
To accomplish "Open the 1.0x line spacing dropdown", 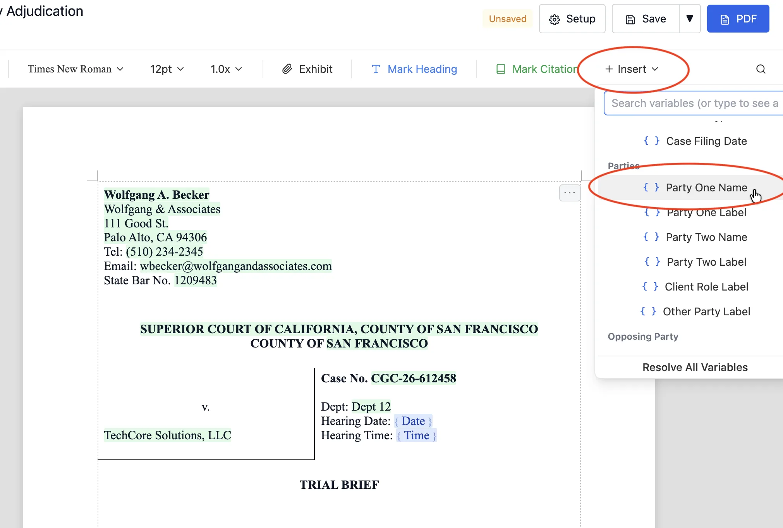I will coord(226,69).
